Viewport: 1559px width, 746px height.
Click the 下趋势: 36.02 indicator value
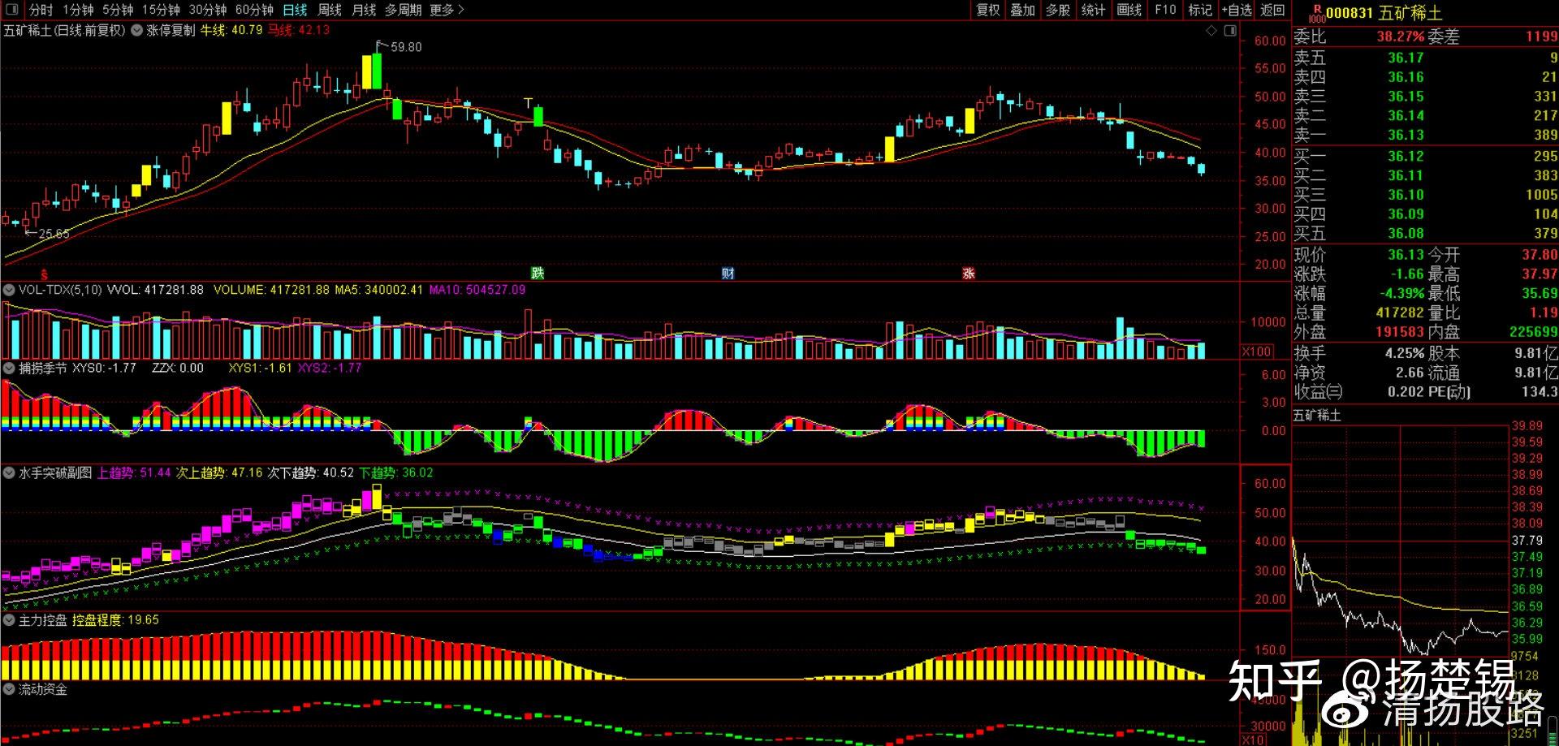coord(396,472)
